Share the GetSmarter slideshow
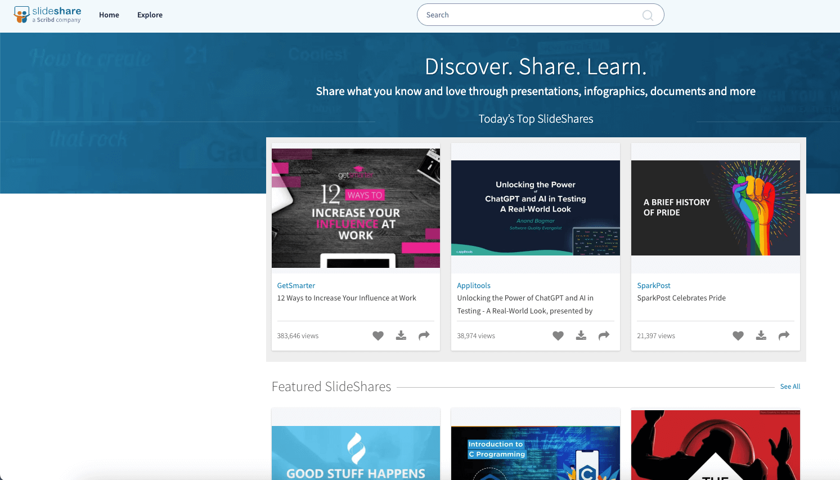This screenshot has height=480, width=840. [x=424, y=335]
